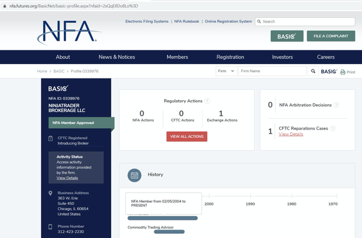Click the firm search magnifier button
The height and width of the screenshot is (238, 362).
pos(313,71)
